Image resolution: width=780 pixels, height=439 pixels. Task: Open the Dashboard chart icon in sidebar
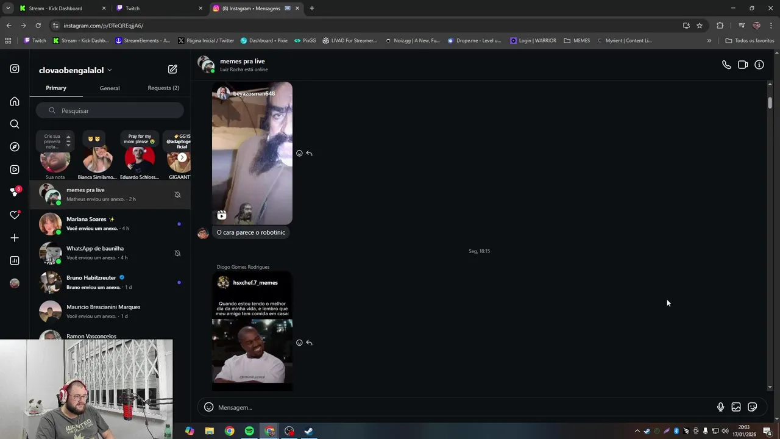click(15, 260)
